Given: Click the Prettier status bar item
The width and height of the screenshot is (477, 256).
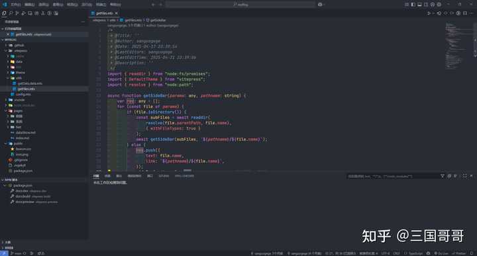Looking at the screenshot, I should 459,253.
